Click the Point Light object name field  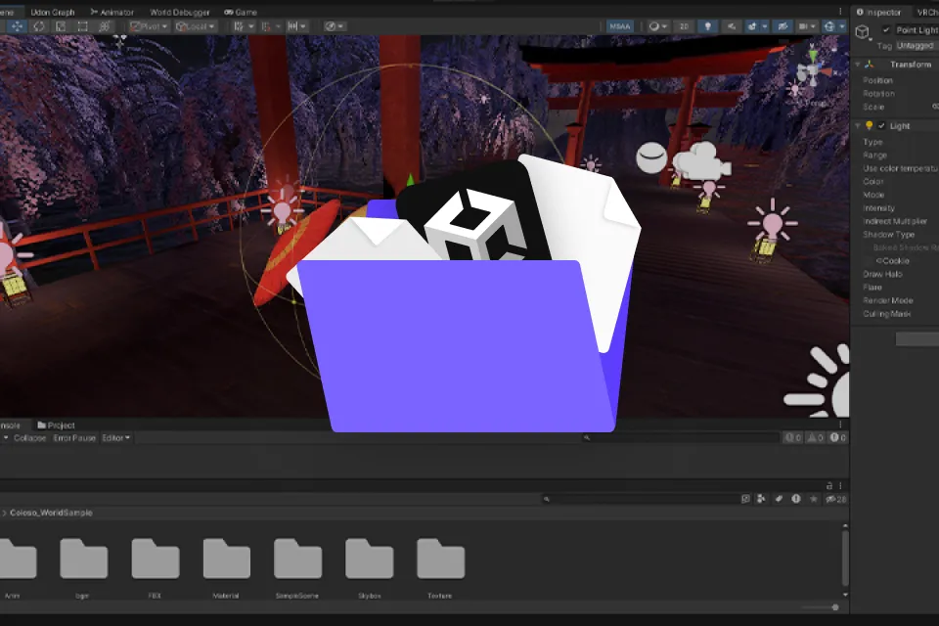917,30
